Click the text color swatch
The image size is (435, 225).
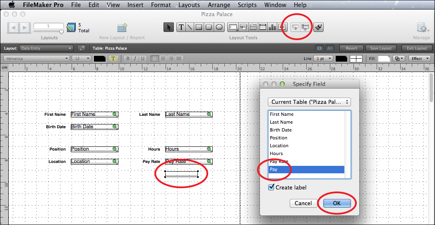coord(100,58)
